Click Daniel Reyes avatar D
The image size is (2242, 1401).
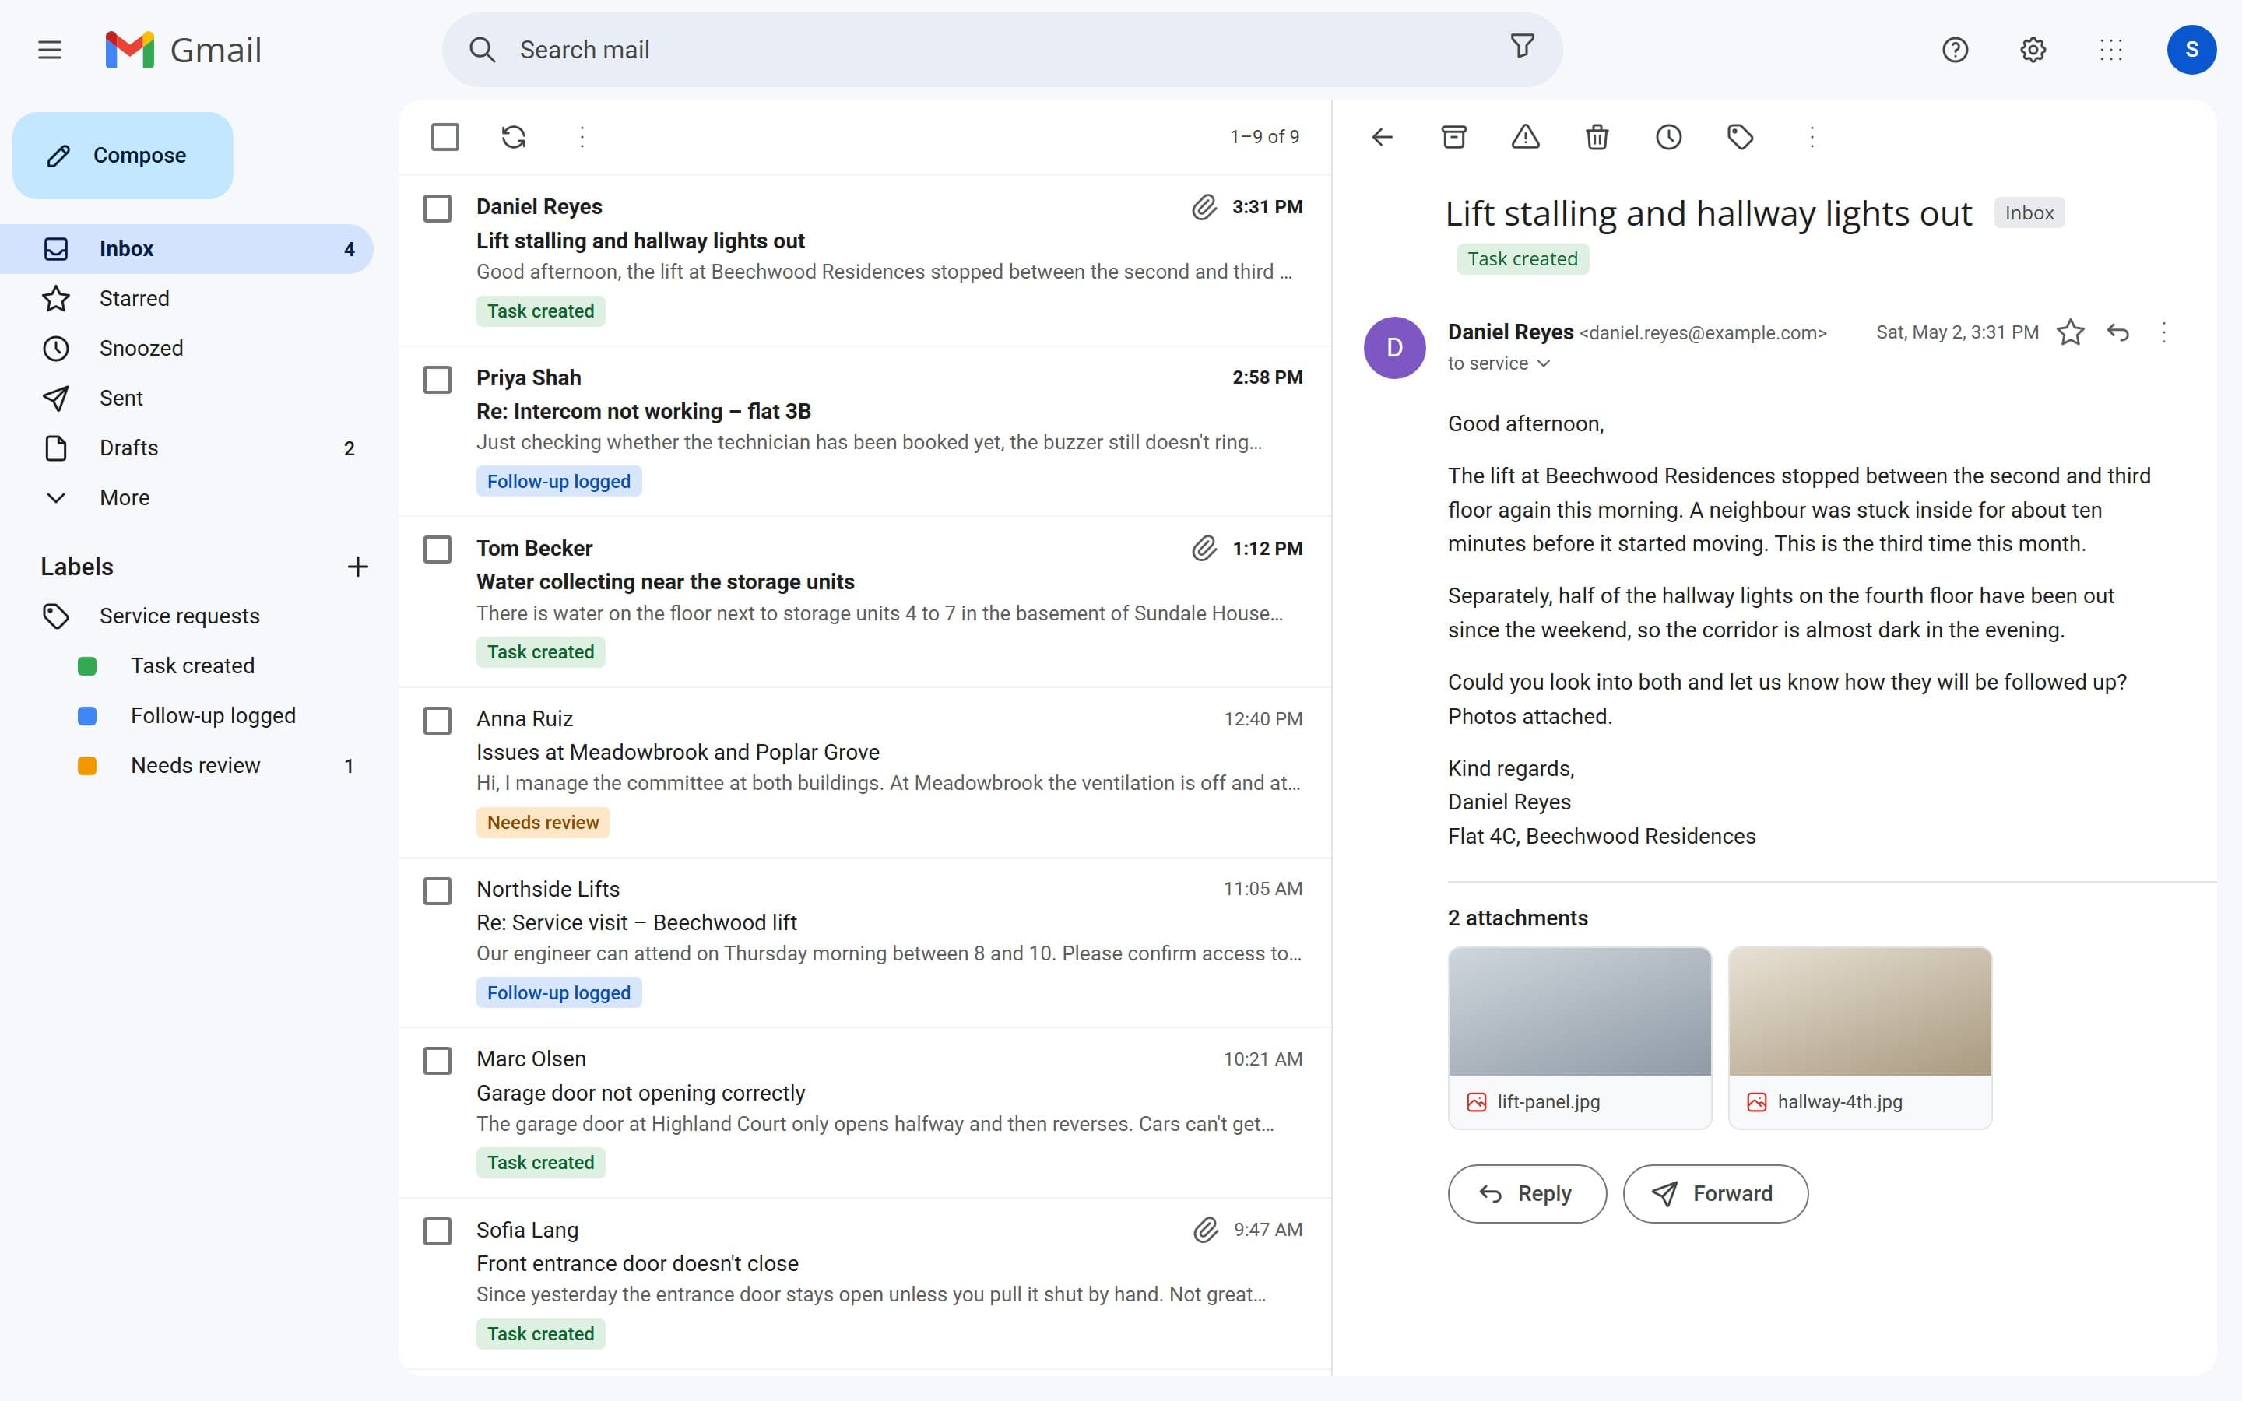1394,347
